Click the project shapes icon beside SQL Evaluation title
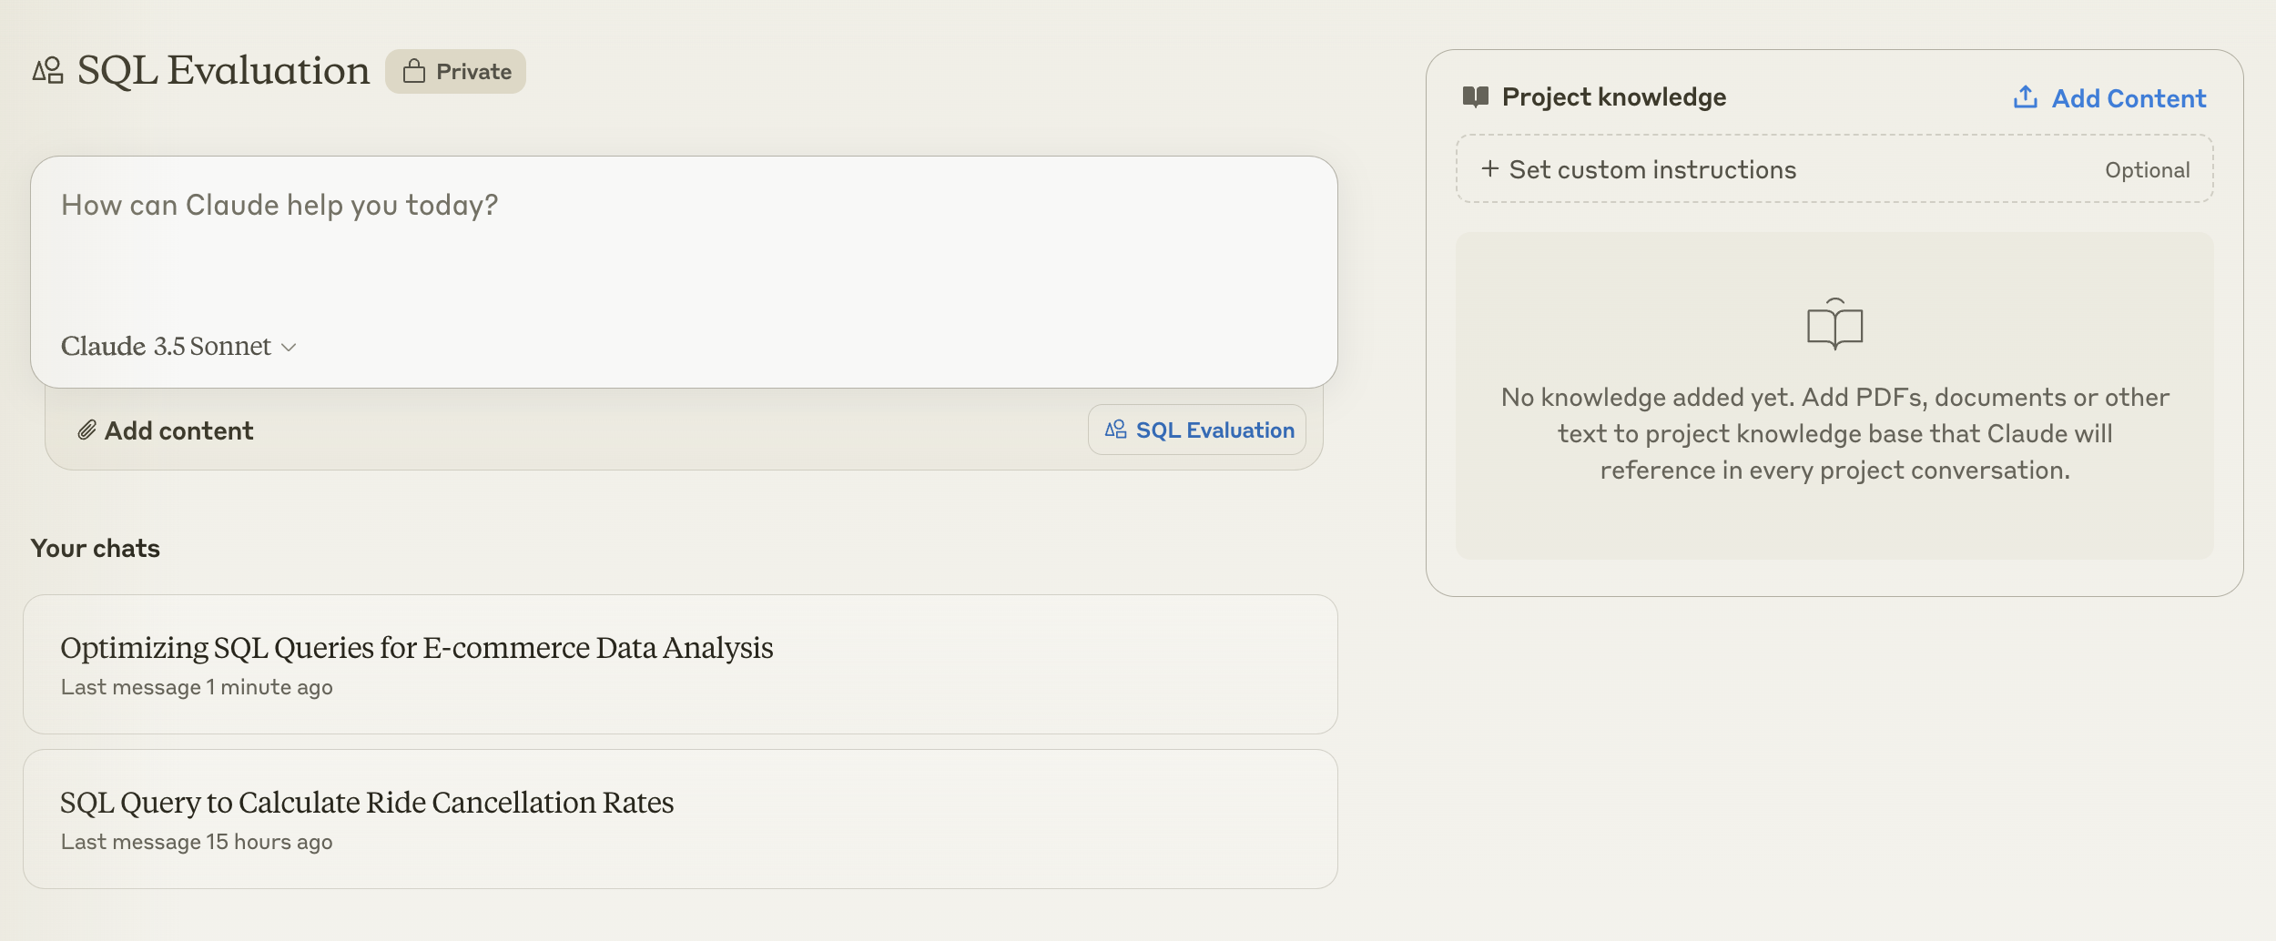Image resolution: width=2276 pixels, height=941 pixels. point(48,71)
